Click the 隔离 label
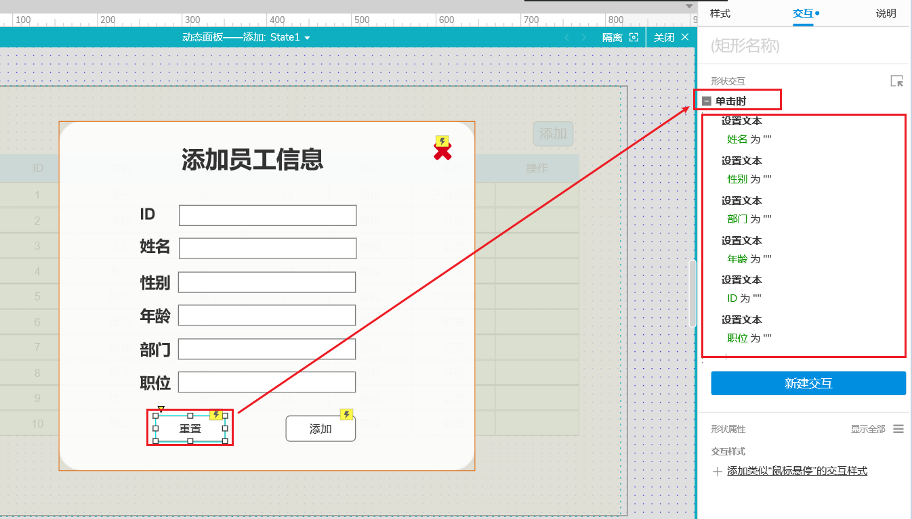This screenshot has height=519, width=912. click(613, 37)
